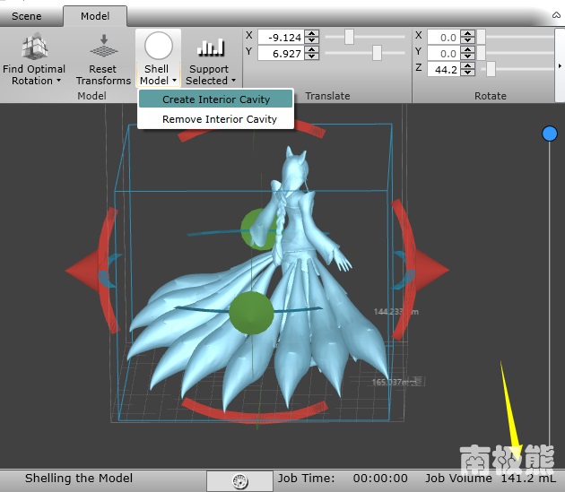Image resolution: width=565 pixels, height=492 pixels.
Task: Click the bottom red rotation arc
Action: (255, 411)
